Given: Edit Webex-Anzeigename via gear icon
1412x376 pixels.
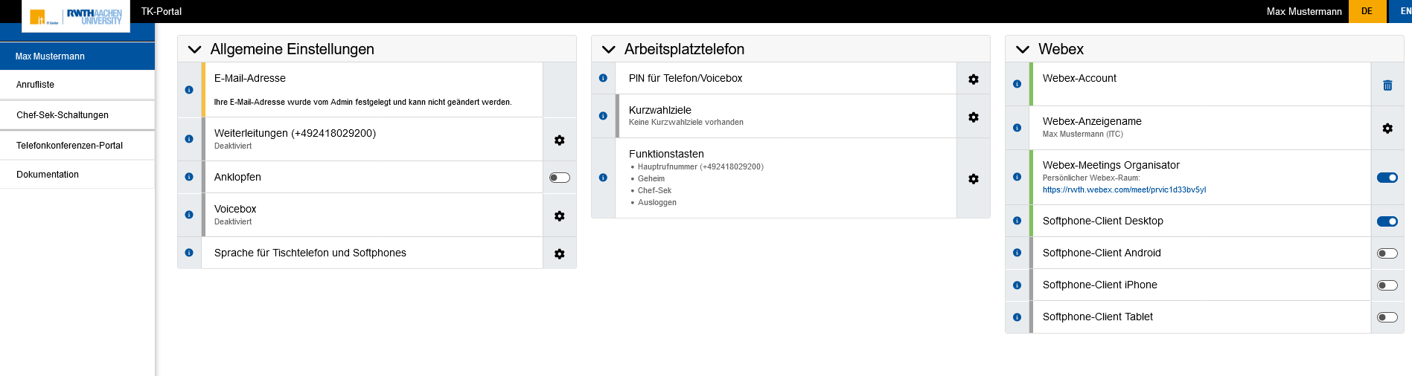Looking at the screenshot, I should [1387, 128].
